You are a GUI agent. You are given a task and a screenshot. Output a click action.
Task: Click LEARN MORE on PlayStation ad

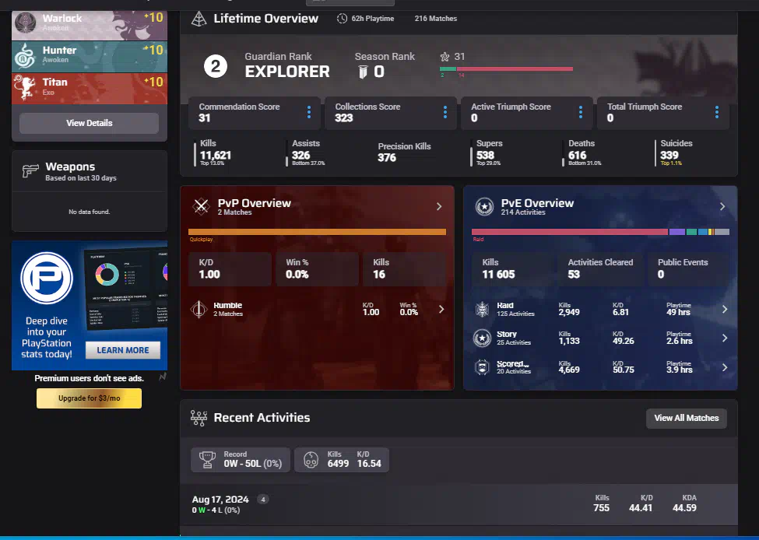123,350
